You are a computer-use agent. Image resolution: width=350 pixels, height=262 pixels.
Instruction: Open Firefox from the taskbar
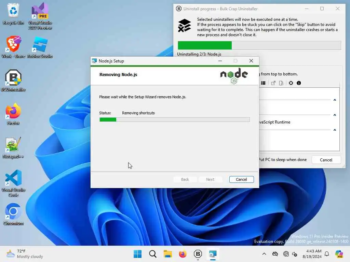[x=183, y=254]
